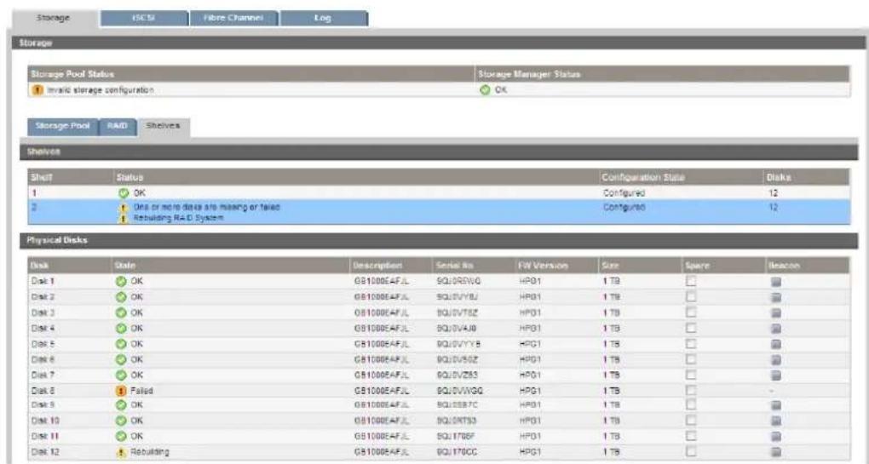
Task: Click the Storage Pool Status header
Action: click(x=72, y=74)
